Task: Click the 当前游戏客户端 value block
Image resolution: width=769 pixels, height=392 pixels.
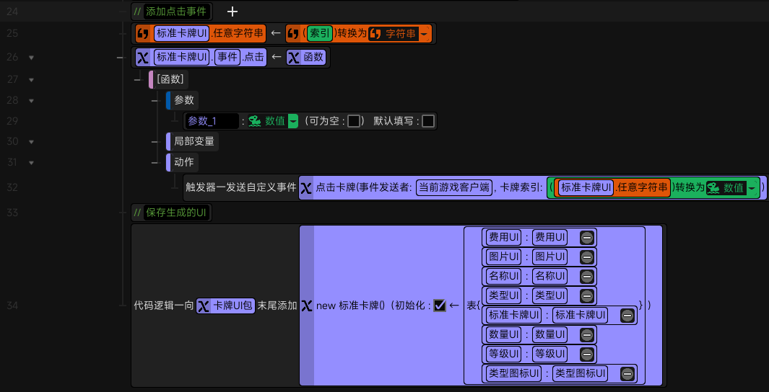Action: click(x=454, y=187)
